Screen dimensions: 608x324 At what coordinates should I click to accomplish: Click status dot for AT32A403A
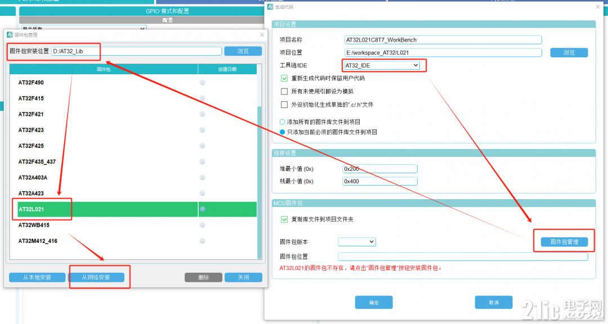point(203,178)
